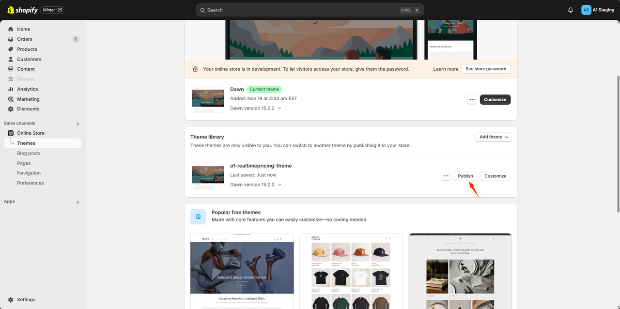Screen dimensions: 620x309
Task: Click the page vertical scrollbar
Action: (x=618, y=143)
